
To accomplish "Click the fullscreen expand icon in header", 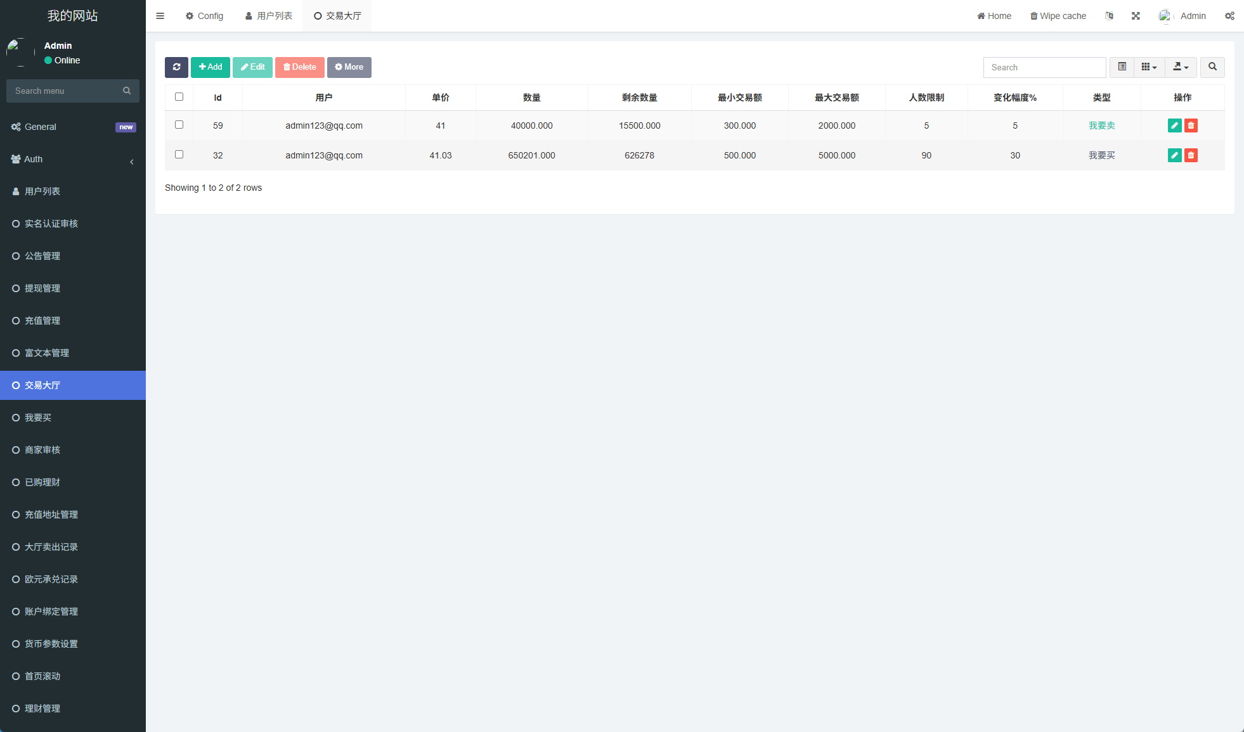I will point(1136,16).
